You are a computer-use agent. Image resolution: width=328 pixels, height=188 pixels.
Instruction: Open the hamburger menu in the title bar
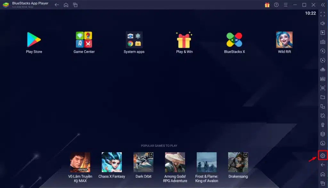285,5
